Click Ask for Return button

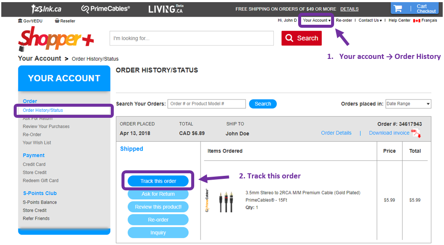pos(158,194)
